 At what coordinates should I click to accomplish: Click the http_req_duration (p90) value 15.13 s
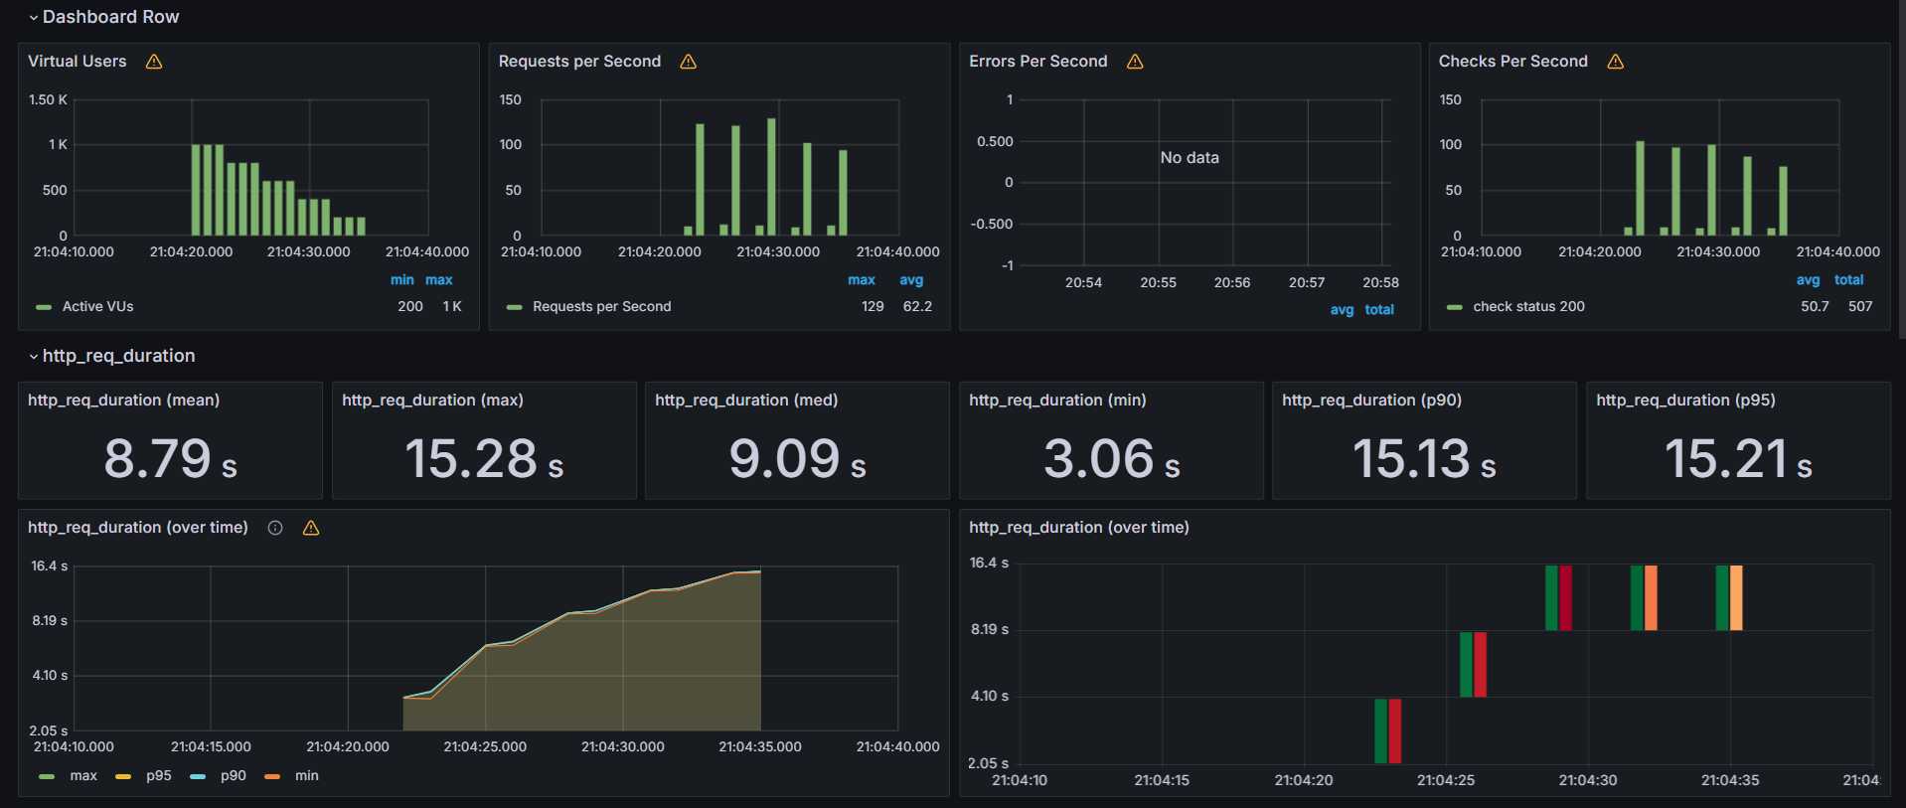point(1424,459)
